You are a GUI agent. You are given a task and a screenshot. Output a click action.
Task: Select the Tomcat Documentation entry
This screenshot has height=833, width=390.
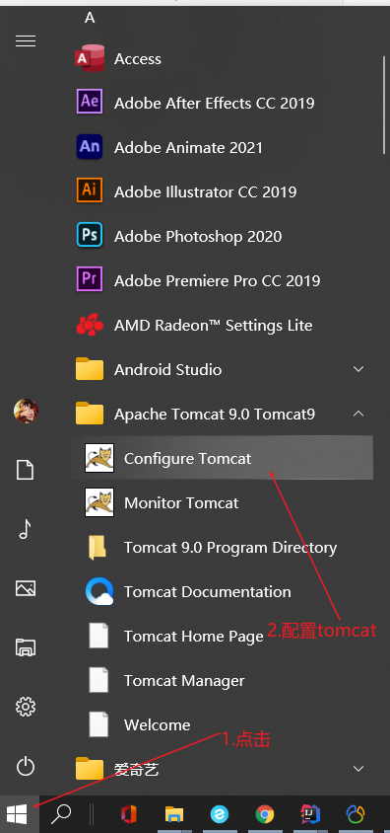point(222,591)
